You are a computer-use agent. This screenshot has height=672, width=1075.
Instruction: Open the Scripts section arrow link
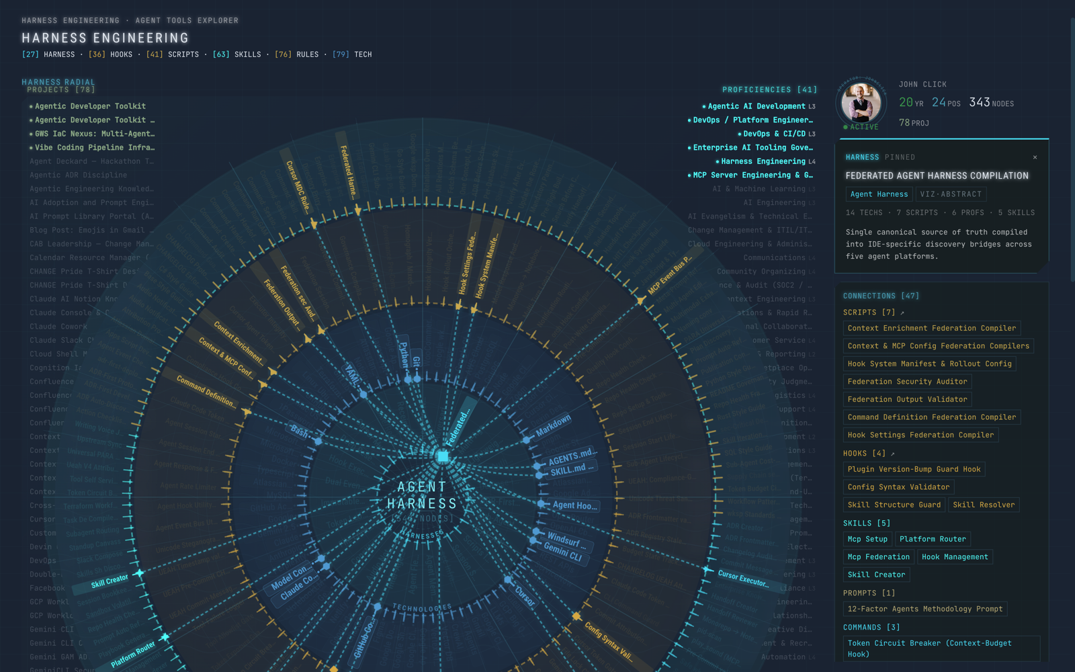point(902,312)
